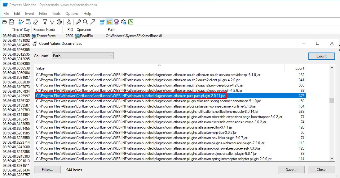Click the wrench properties icon
The width and height of the screenshot is (340, 178).
(x=78, y=22)
